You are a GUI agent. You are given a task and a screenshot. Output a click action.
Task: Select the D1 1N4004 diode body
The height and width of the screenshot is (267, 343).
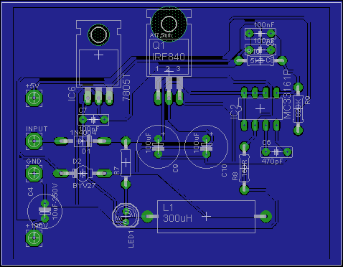[83, 141]
